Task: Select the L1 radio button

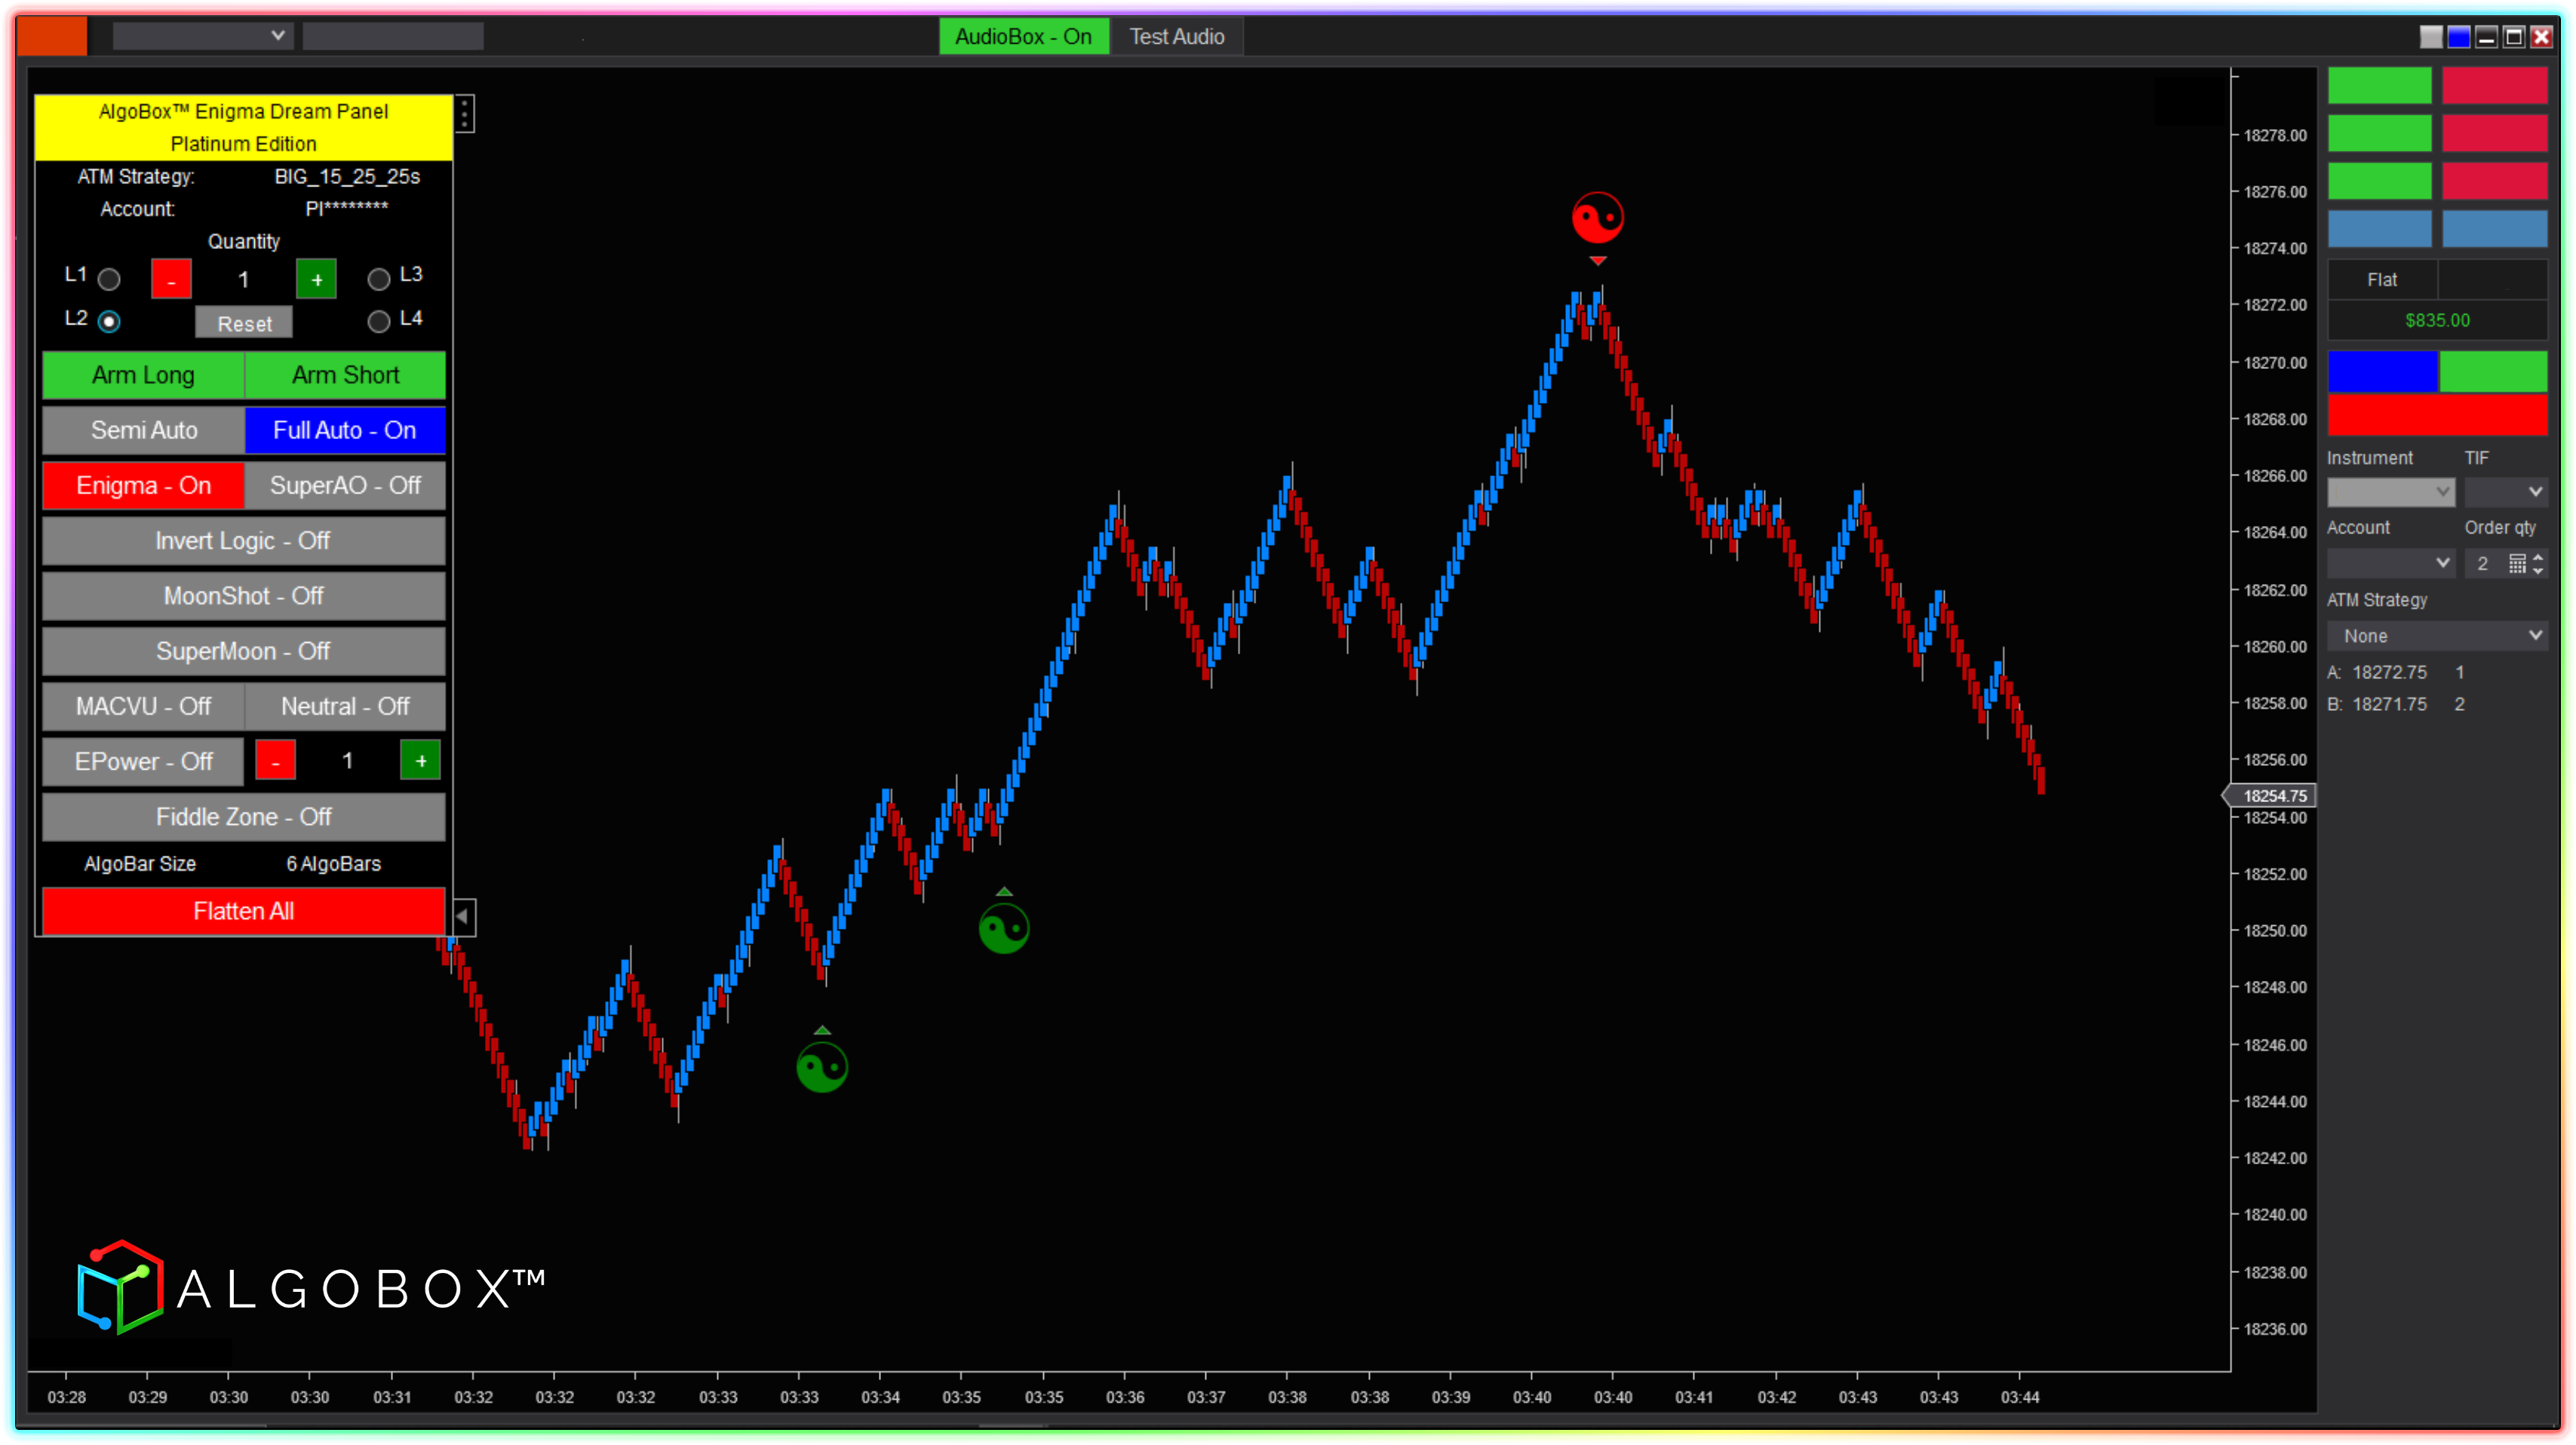Action: click(x=109, y=279)
